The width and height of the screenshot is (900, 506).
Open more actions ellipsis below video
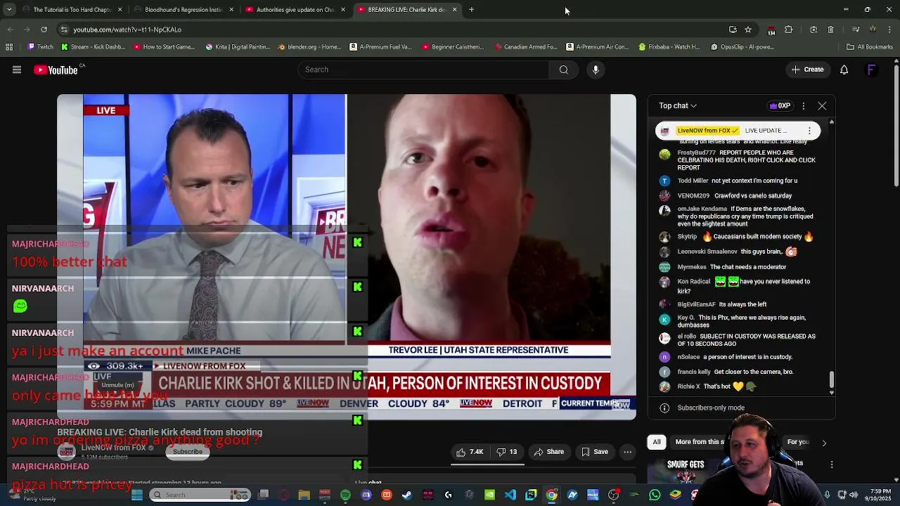[x=628, y=452]
